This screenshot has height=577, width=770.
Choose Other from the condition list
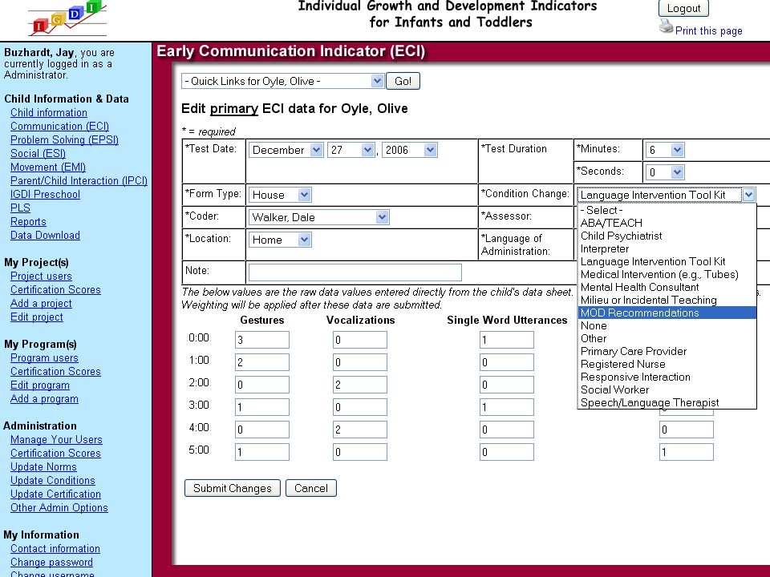click(x=667, y=338)
